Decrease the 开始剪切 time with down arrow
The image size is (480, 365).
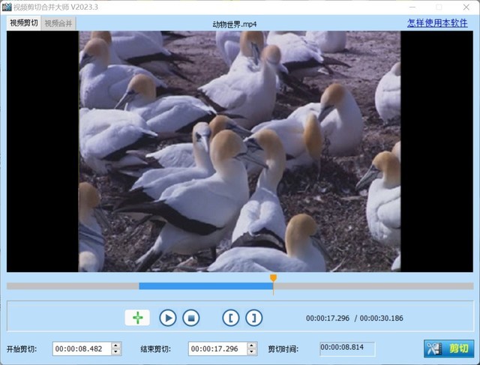(x=115, y=352)
